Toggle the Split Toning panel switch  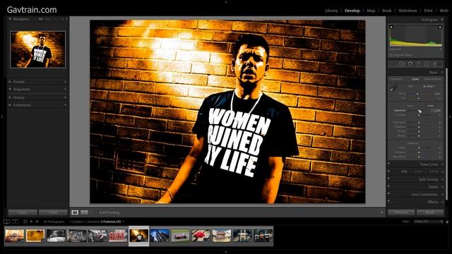388,179
